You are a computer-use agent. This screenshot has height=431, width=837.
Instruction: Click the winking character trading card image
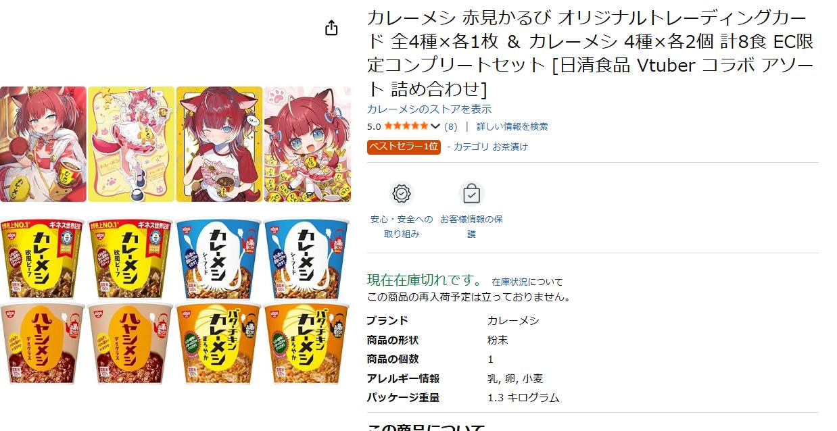[219, 144]
